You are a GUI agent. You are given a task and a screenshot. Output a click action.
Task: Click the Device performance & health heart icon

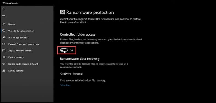pos(4,64)
